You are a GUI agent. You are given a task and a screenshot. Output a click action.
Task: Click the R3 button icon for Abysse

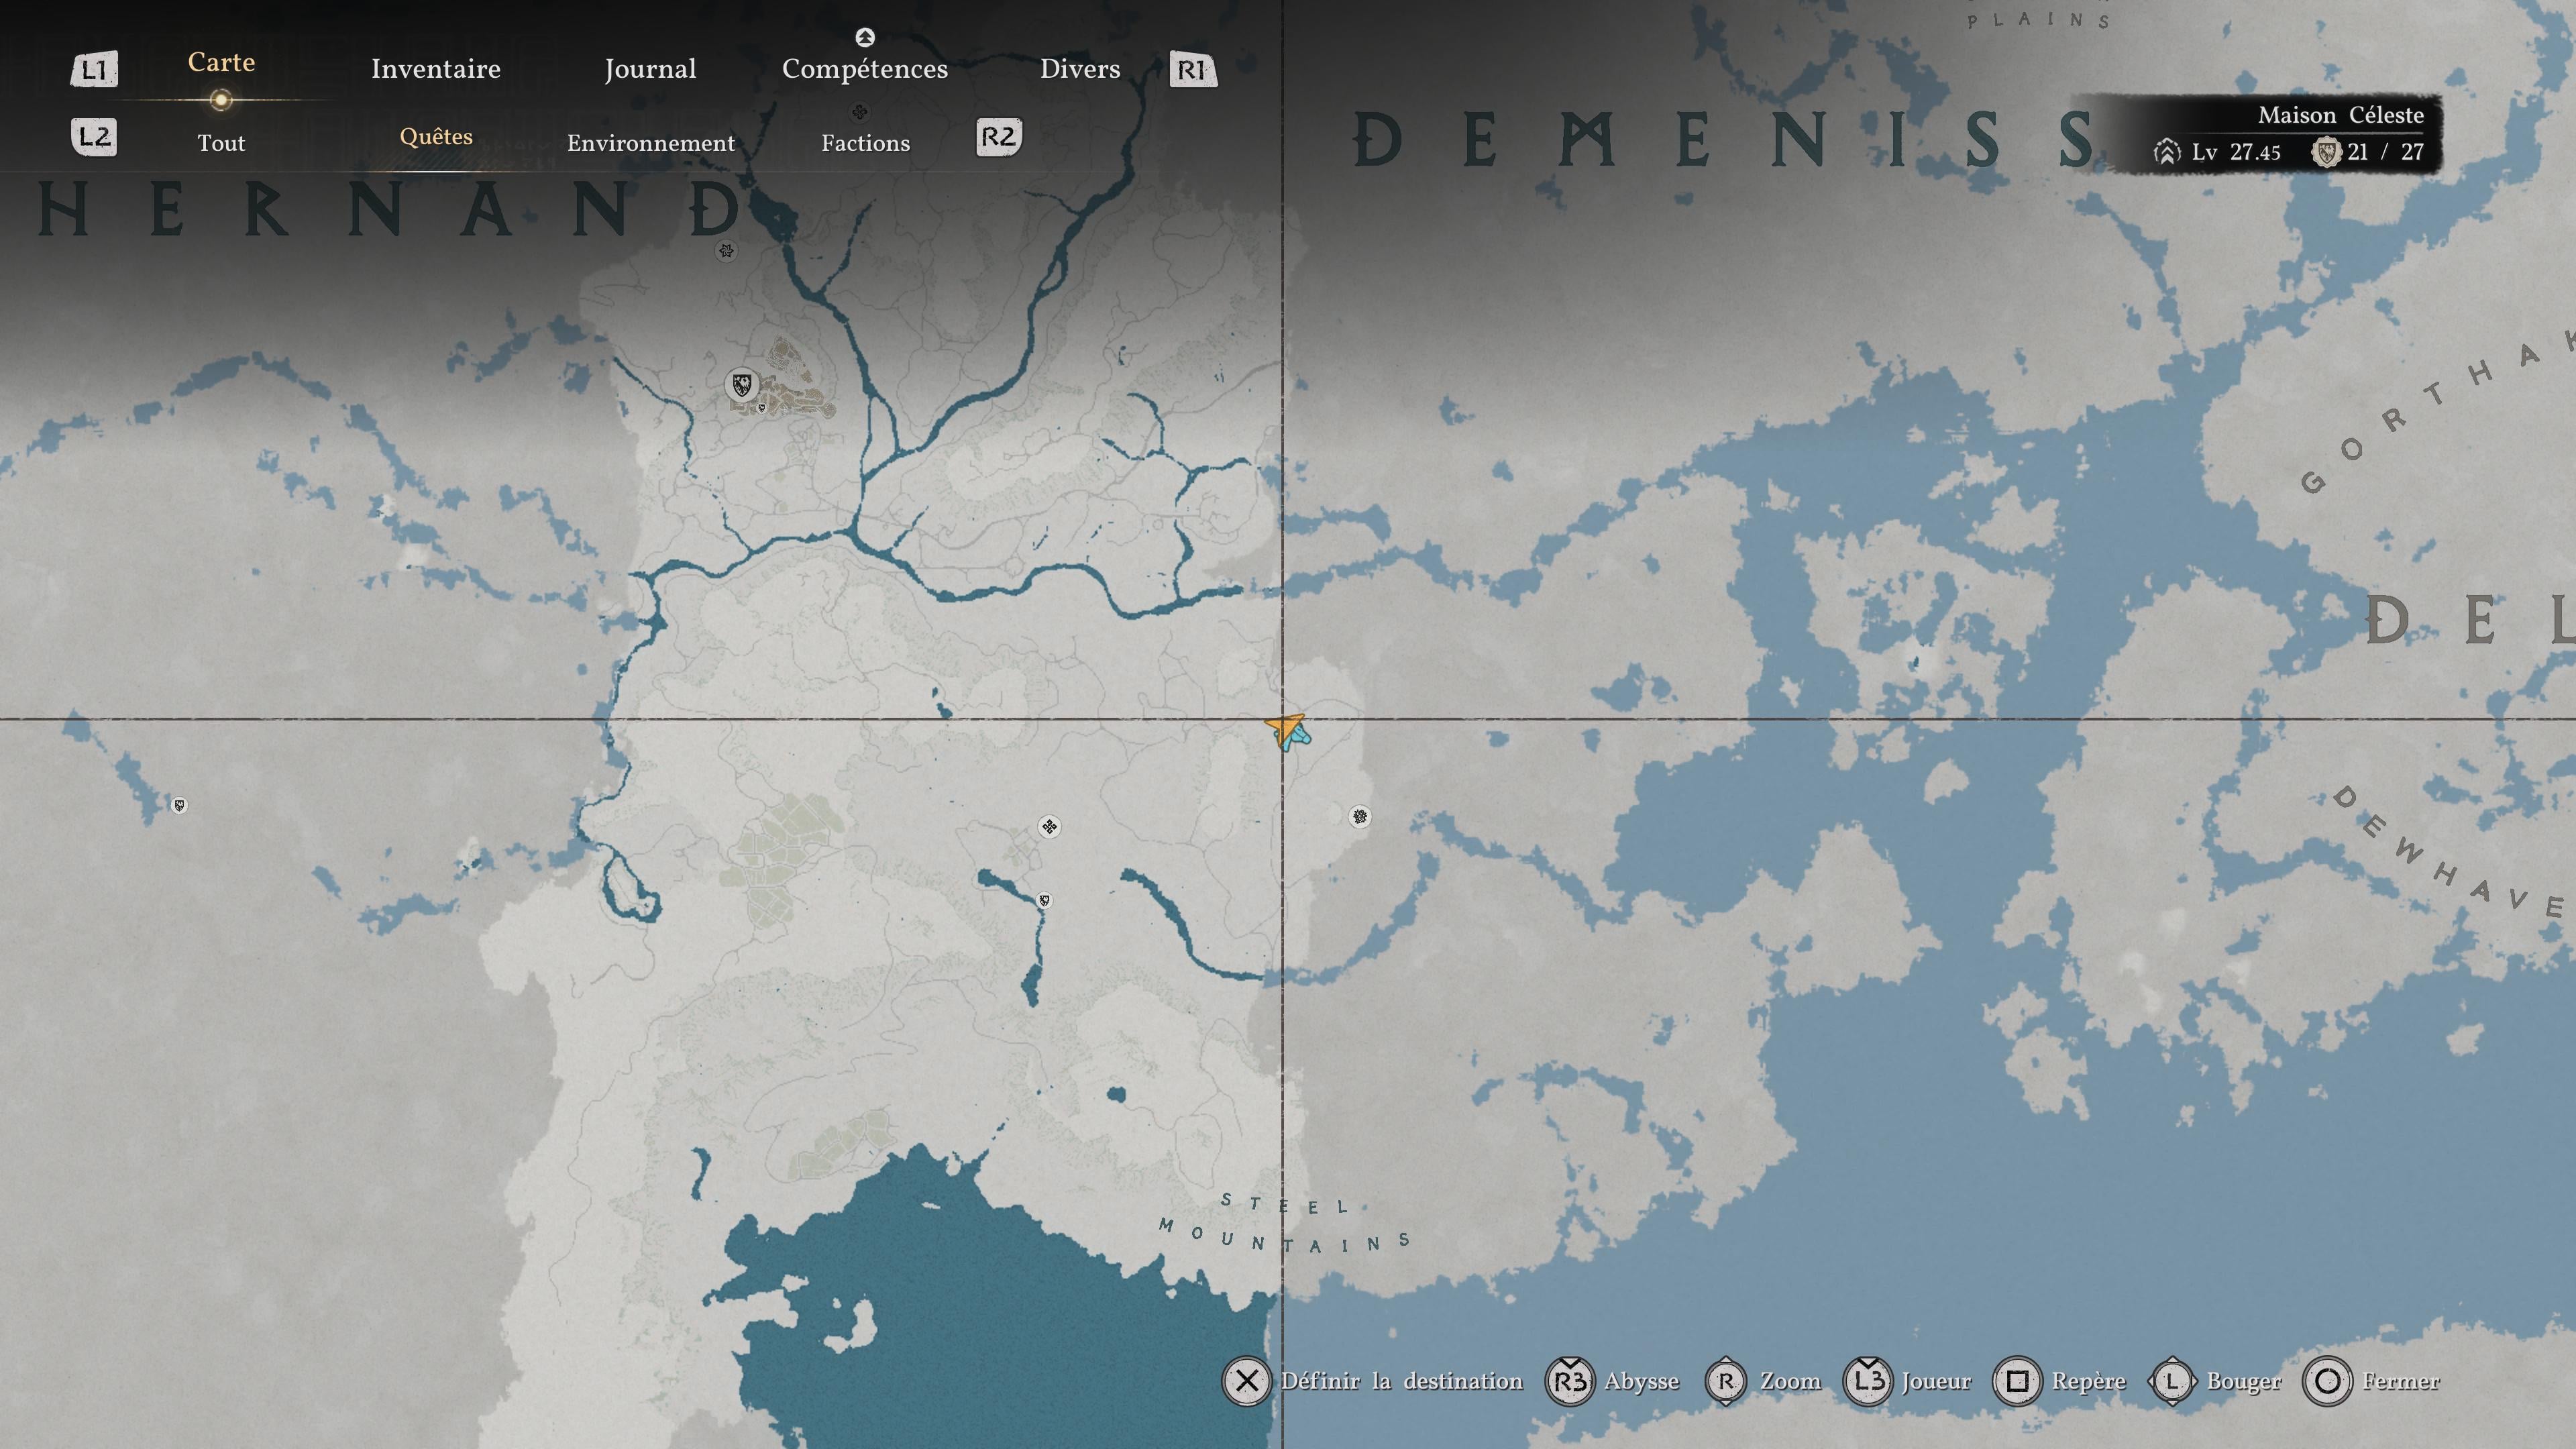click(x=1570, y=1381)
